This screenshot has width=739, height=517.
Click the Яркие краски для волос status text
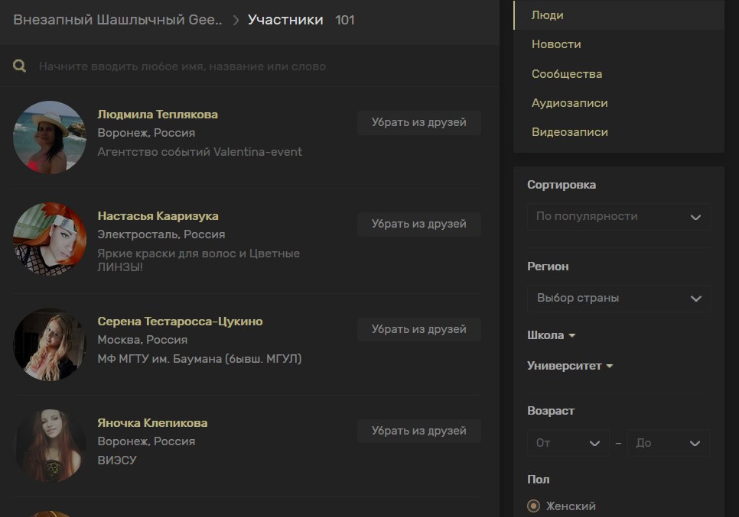(x=198, y=260)
